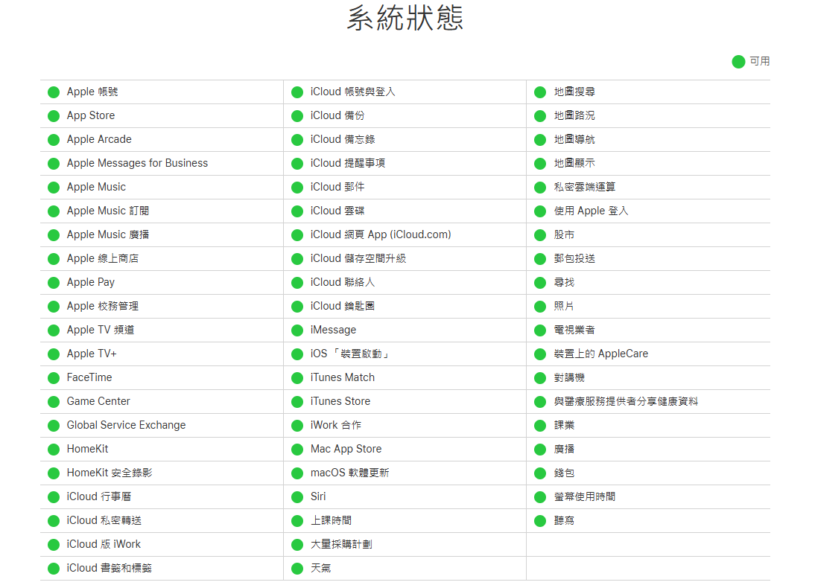Click the status indicator for Game Center
The width and height of the screenshot is (815, 588).
tap(54, 402)
